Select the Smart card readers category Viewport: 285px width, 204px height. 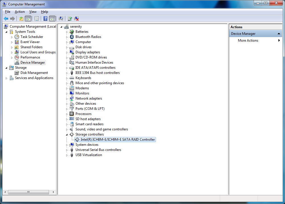(x=89, y=124)
